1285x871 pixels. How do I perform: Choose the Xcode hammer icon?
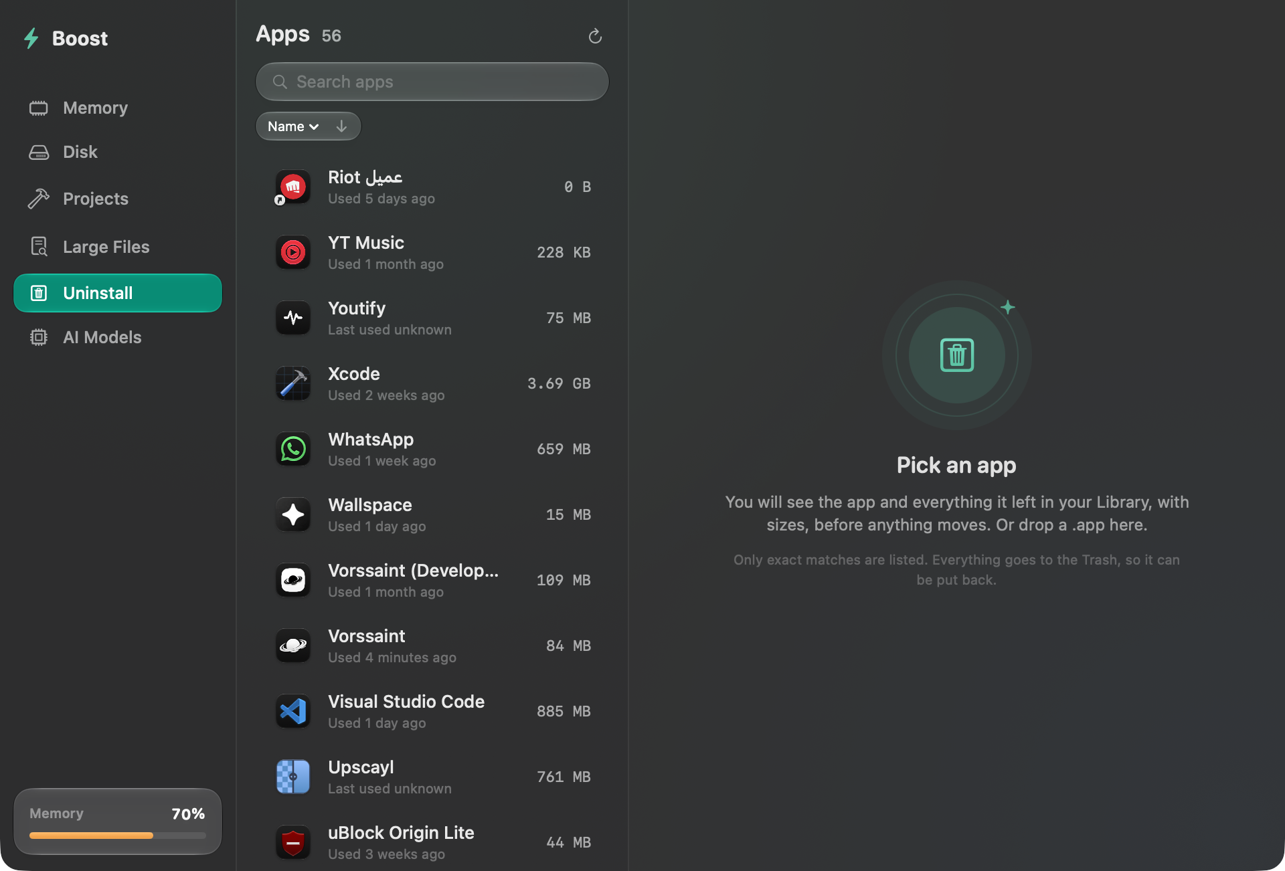tap(293, 383)
